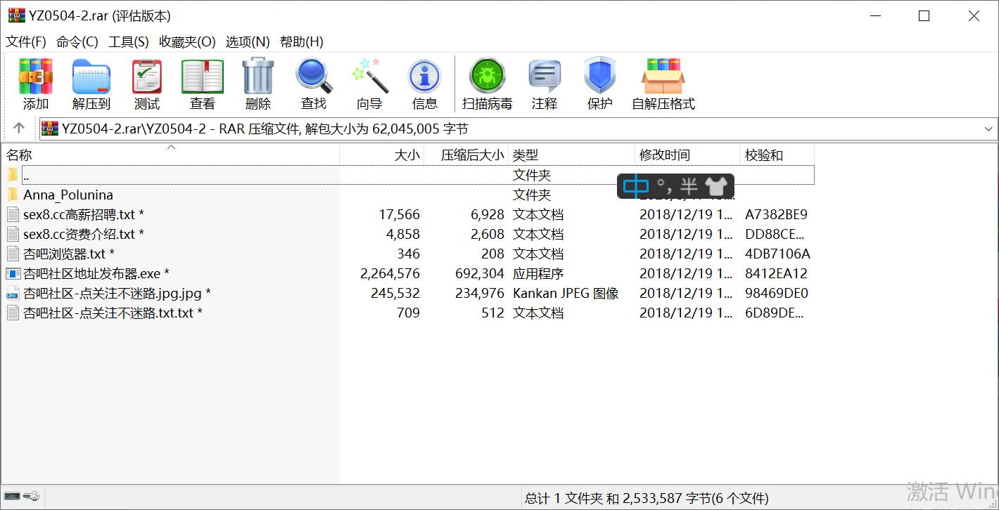The width and height of the screenshot is (999, 510).
Task: Click the WinRAR icon in the title bar
Action: [x=16, y=15]
